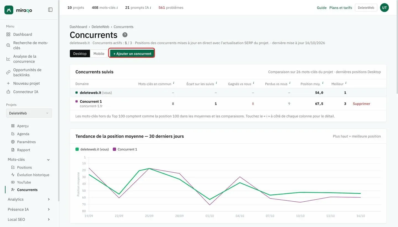
Task: Click Ajouter un concurrent button
Action: tap(132, 54)
